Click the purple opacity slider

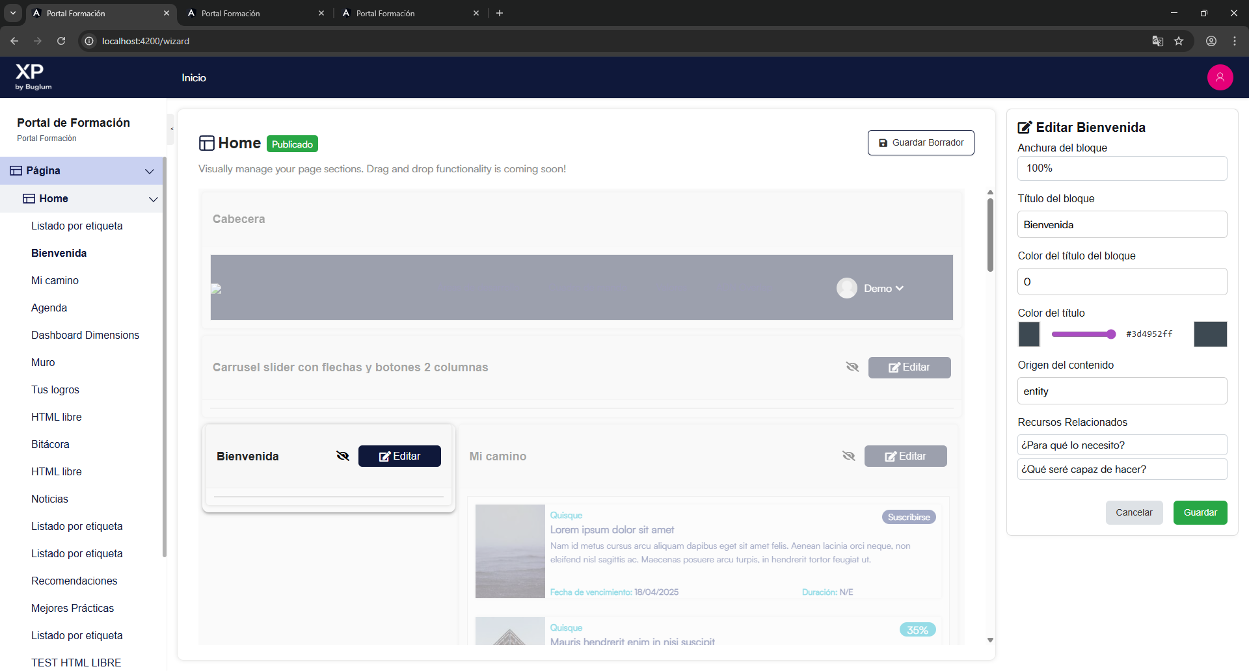point(1084,334)
